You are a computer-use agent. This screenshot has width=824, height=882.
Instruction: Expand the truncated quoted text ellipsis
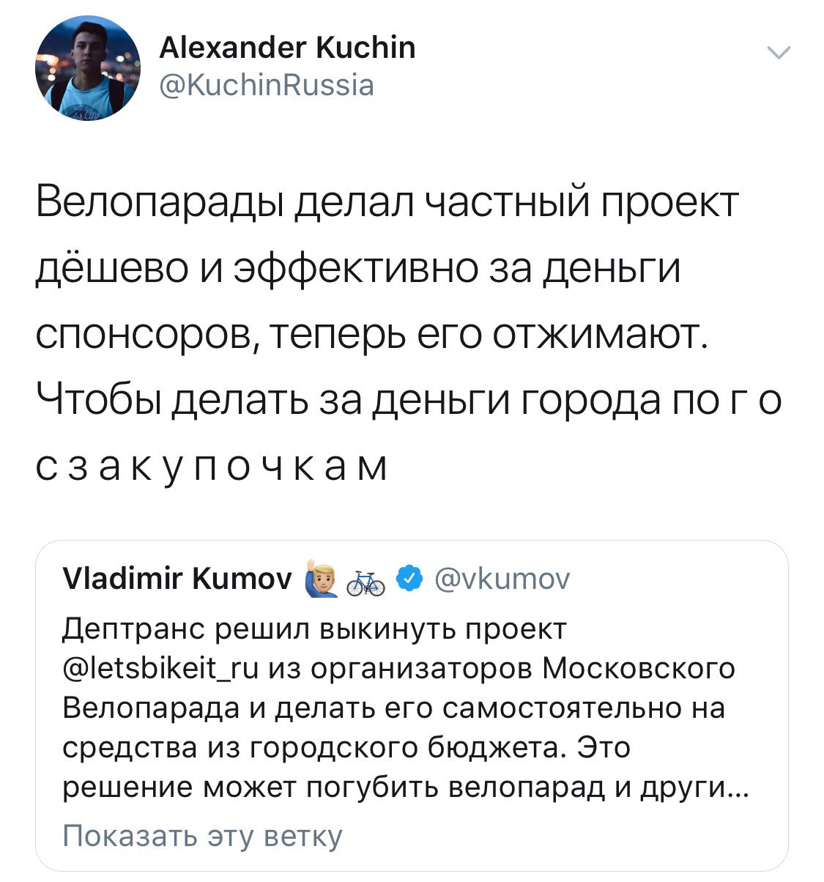(x=740, y=787)
